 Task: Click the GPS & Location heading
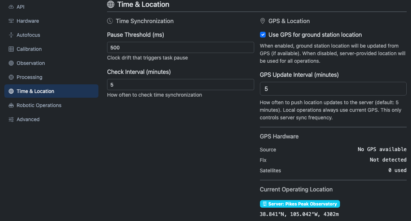[289, 21]
